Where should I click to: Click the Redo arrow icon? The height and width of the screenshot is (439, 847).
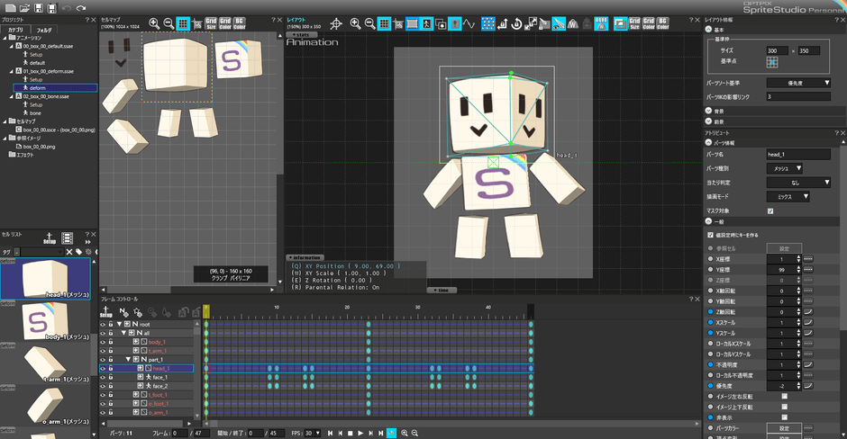tap(80, 7)
